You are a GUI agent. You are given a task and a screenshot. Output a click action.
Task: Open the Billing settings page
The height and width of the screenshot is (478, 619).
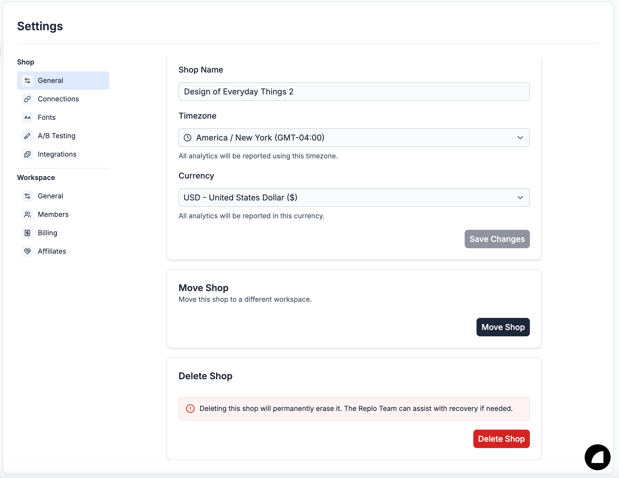pos(48,233)
